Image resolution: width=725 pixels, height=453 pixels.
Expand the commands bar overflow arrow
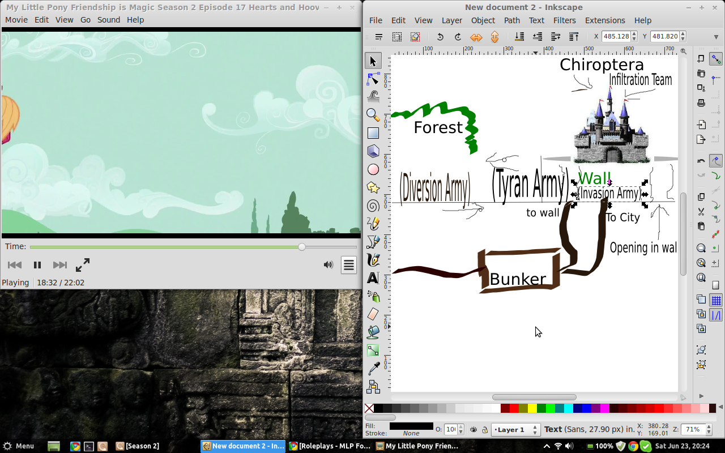[701, 396]
